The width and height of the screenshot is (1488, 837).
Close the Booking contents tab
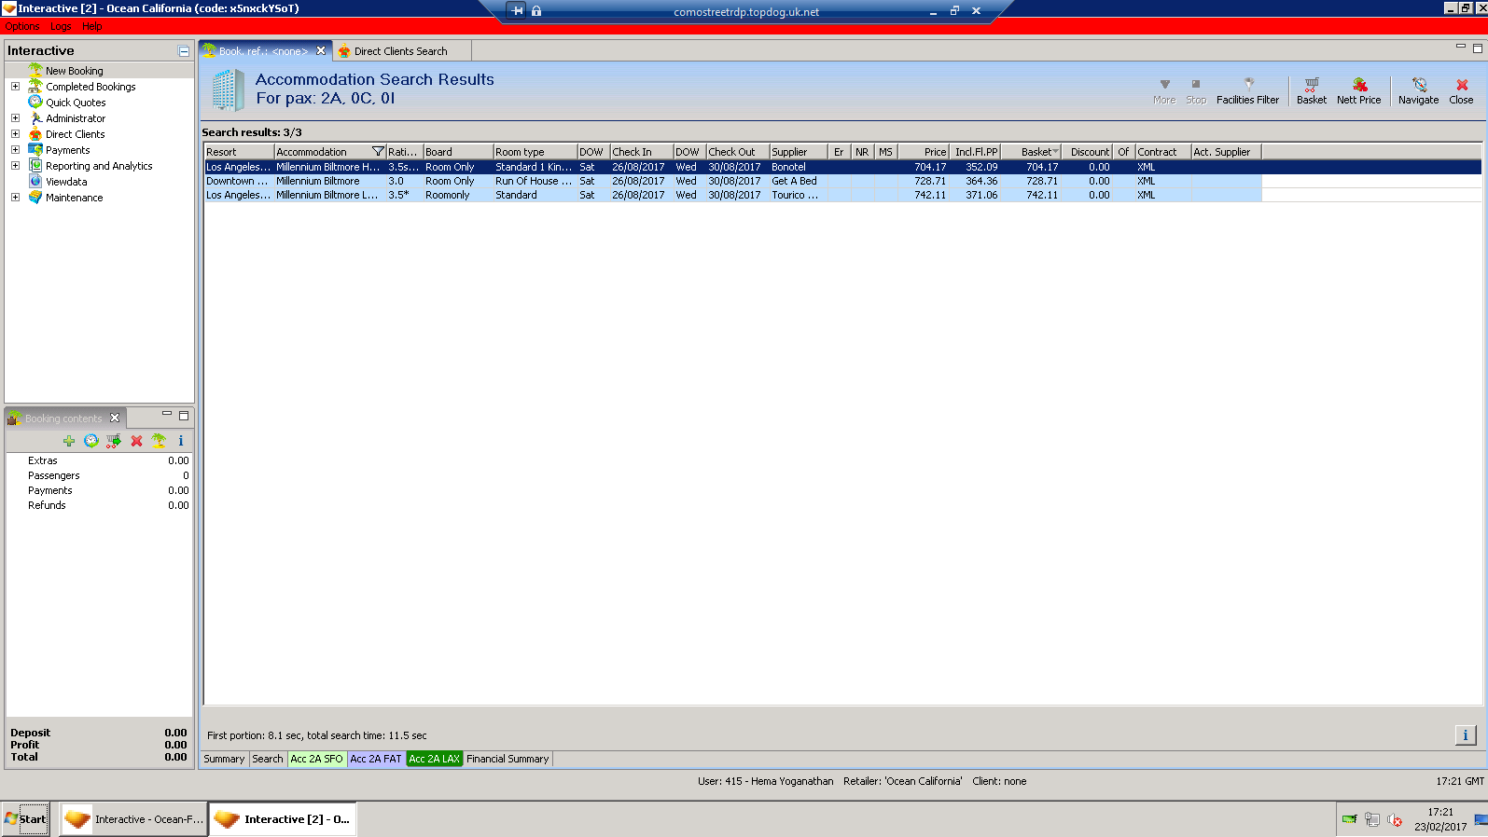pyautogui.click(x=115, y=418)
